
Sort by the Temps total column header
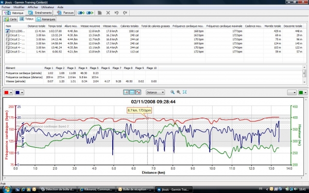[x=55, y=26]
